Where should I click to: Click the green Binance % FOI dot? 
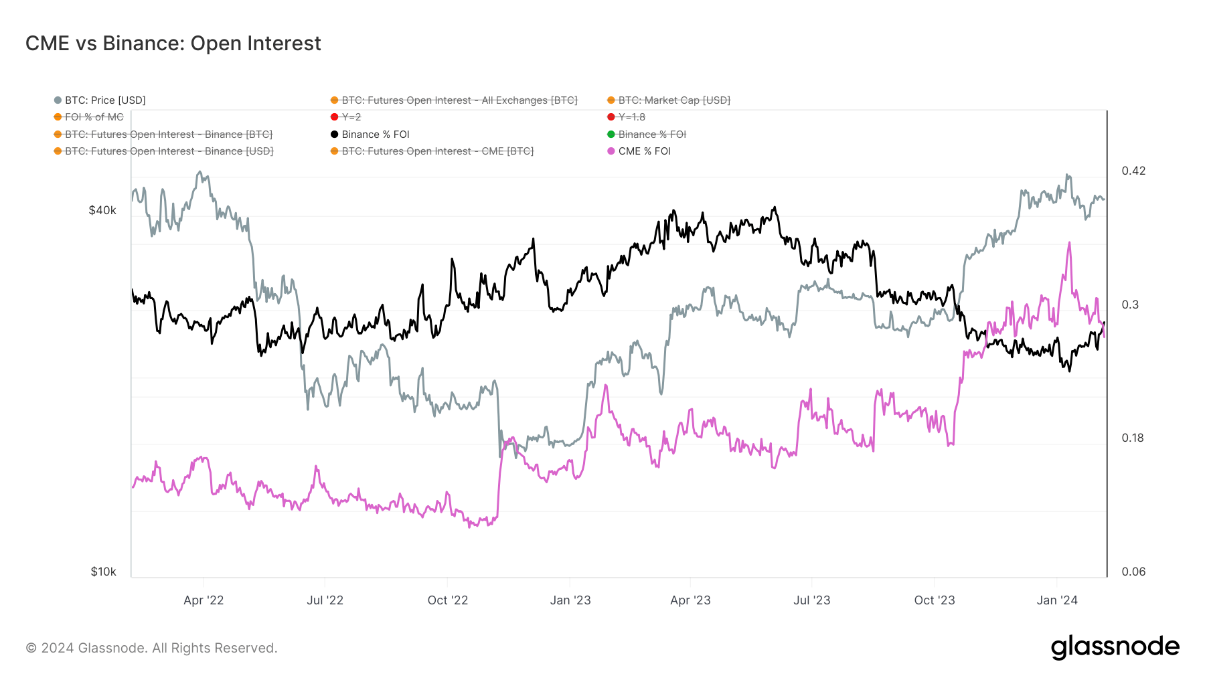[611, 135]
